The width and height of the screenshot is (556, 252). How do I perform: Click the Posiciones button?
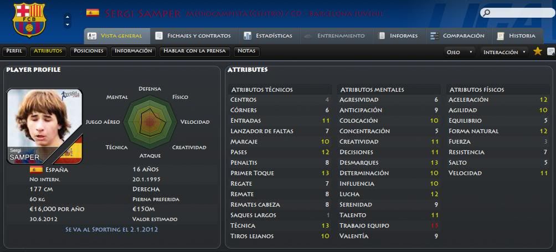[x=89, y=51]
